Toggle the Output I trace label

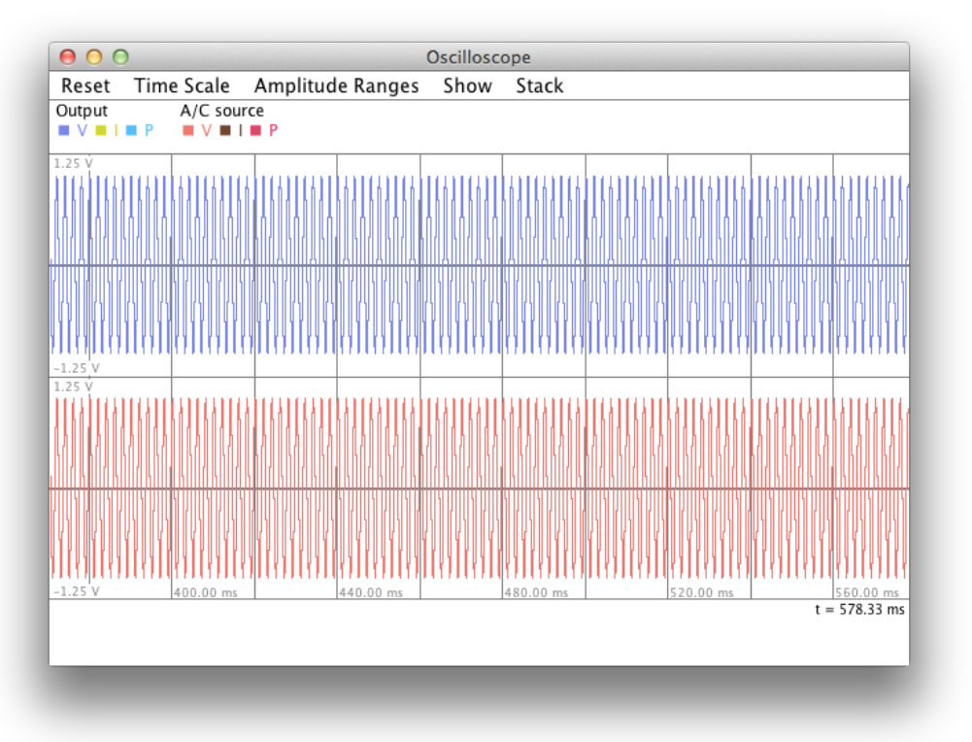click(x=116, y=130)
